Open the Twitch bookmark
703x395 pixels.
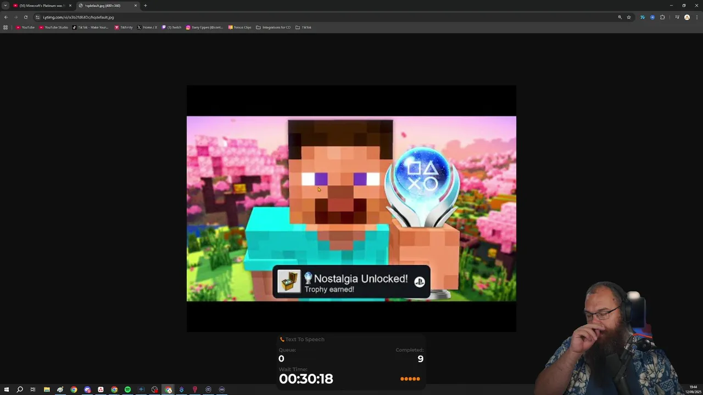click(171, 27)
